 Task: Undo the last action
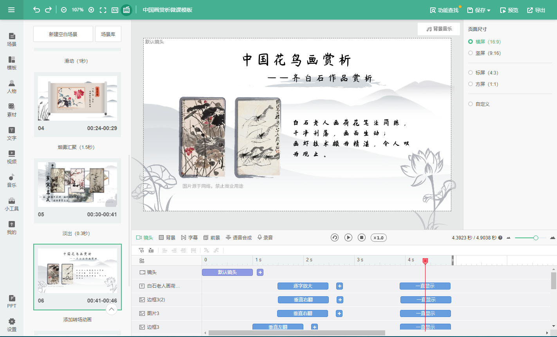36,10
